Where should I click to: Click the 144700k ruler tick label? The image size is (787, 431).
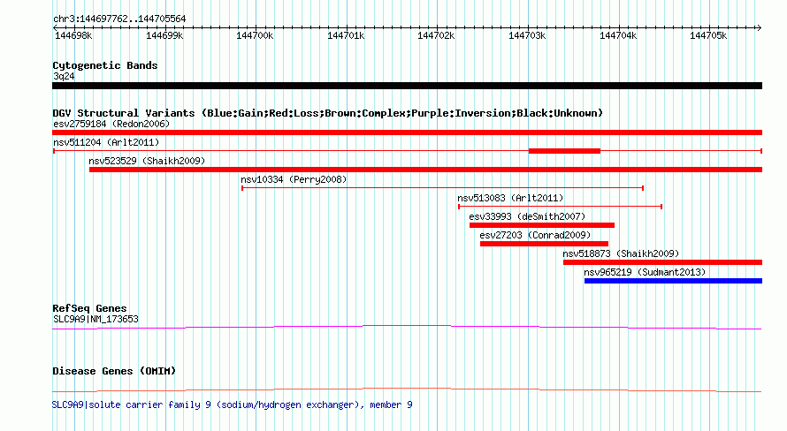[x=255, y=35]
